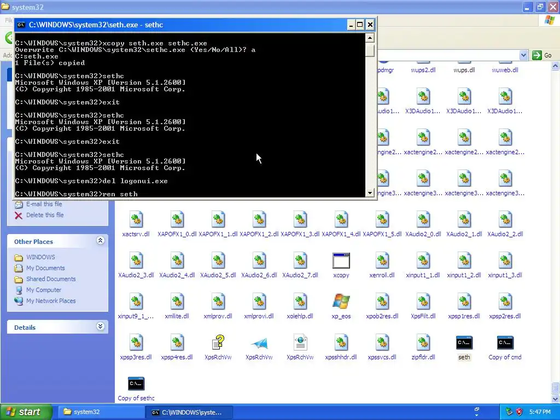Click Explorer file list scroll up arrow

[x=556, y=66]
